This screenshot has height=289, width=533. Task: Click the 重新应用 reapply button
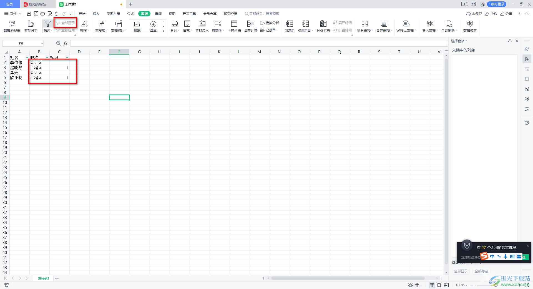coord(66,30)
